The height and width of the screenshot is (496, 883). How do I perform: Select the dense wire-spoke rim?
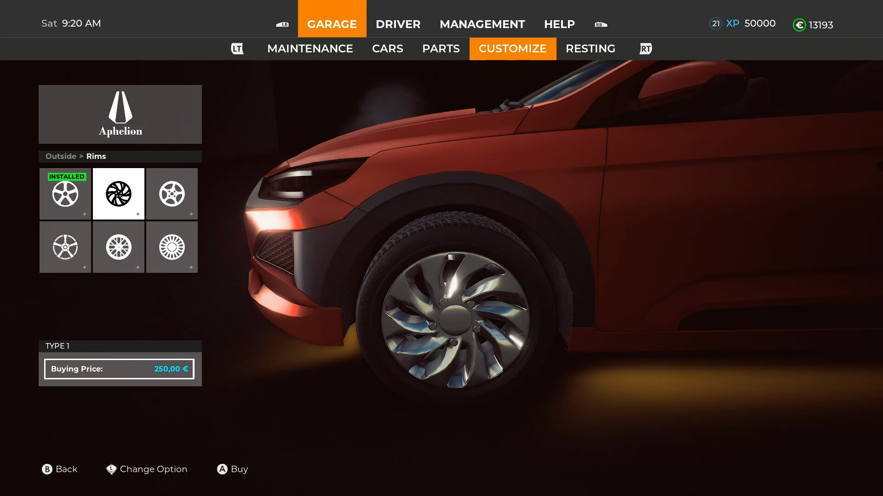coord(172,247)
